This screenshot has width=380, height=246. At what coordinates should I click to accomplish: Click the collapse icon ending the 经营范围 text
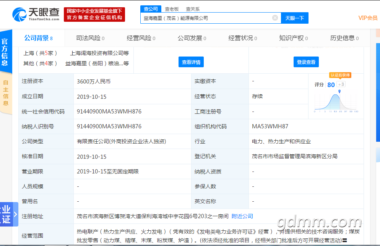click(x=344, y=240)
